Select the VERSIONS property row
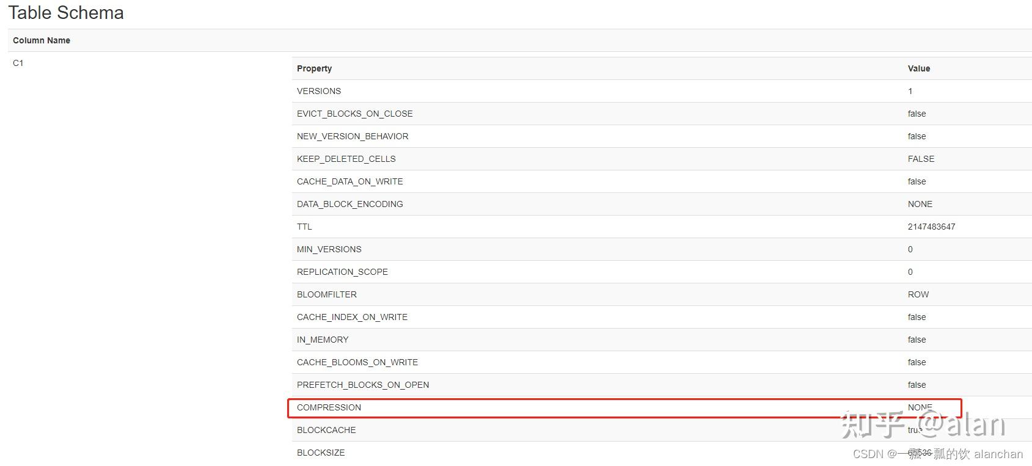Image resolution: width=1032 pixels, height=466 pixels. (319, 91)
